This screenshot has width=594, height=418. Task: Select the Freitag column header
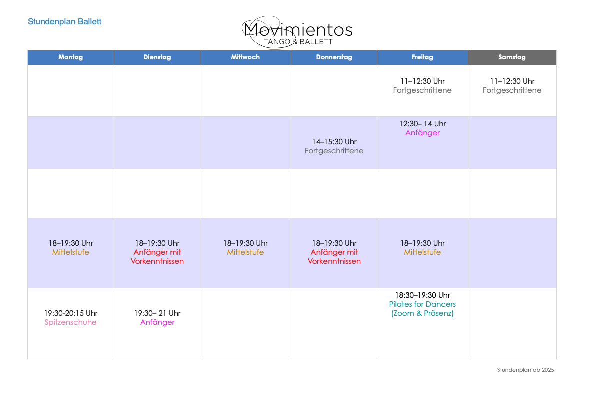pos(422,57)
